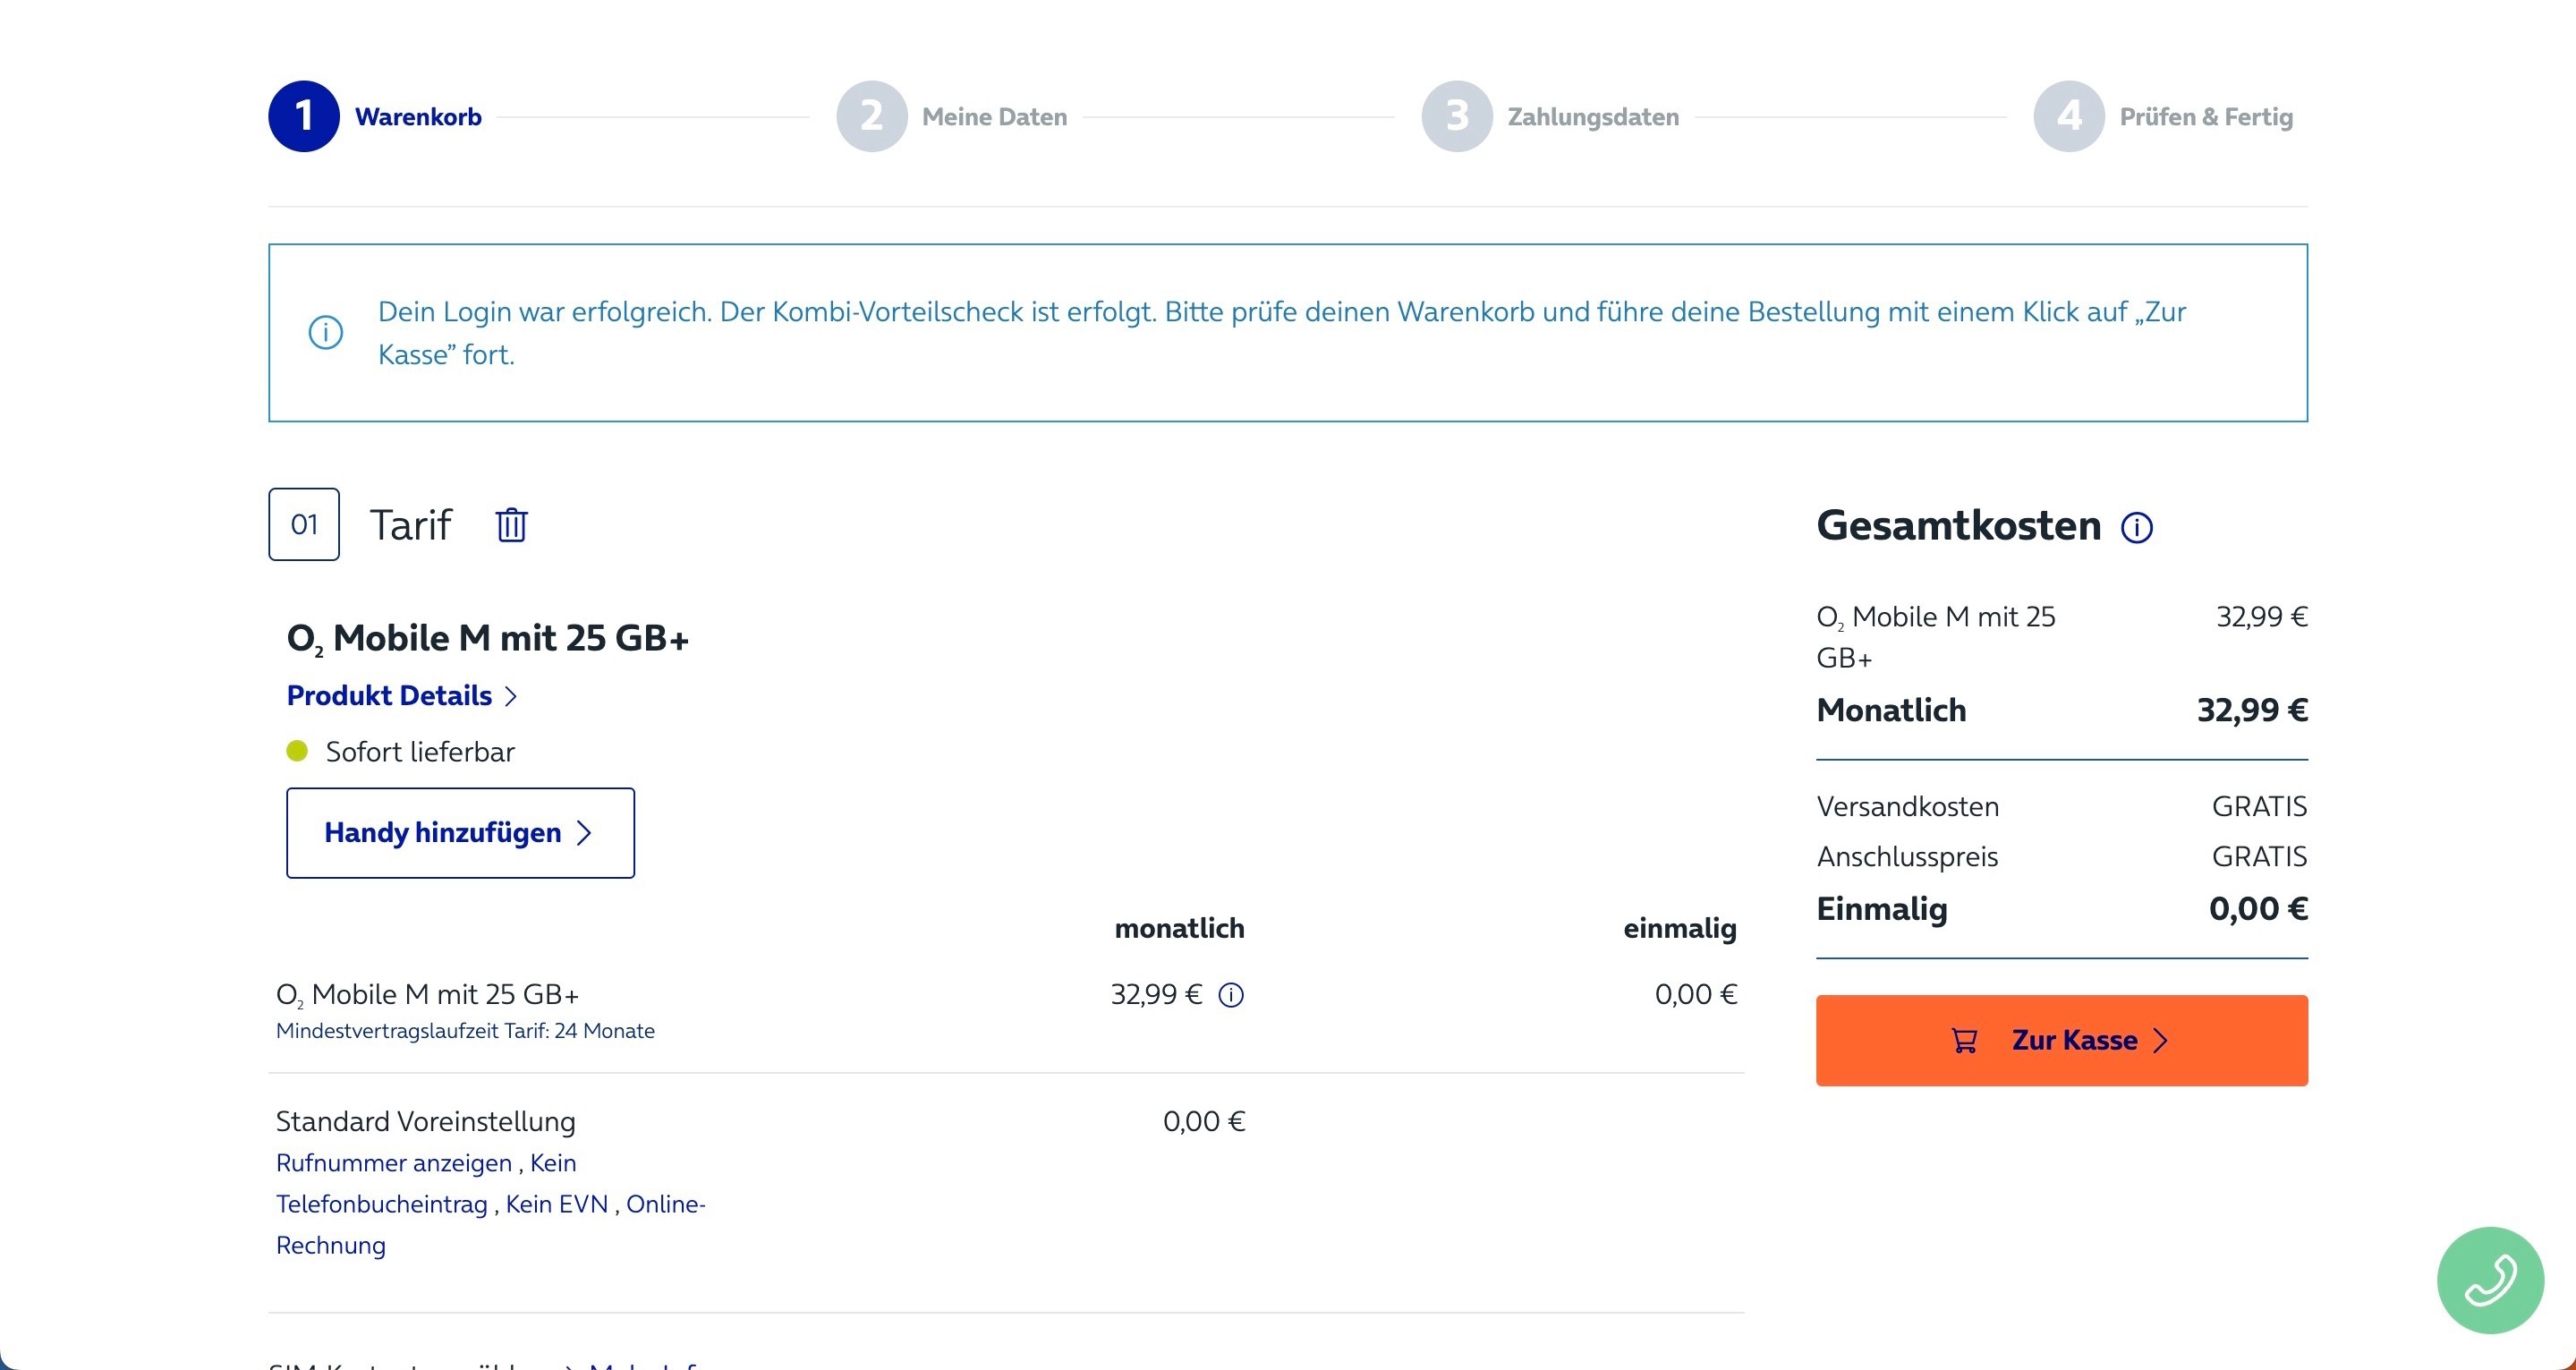Screen dimensions: 2576x1370
Task: Open the Kein EVN setting link
Action: 557,1204
